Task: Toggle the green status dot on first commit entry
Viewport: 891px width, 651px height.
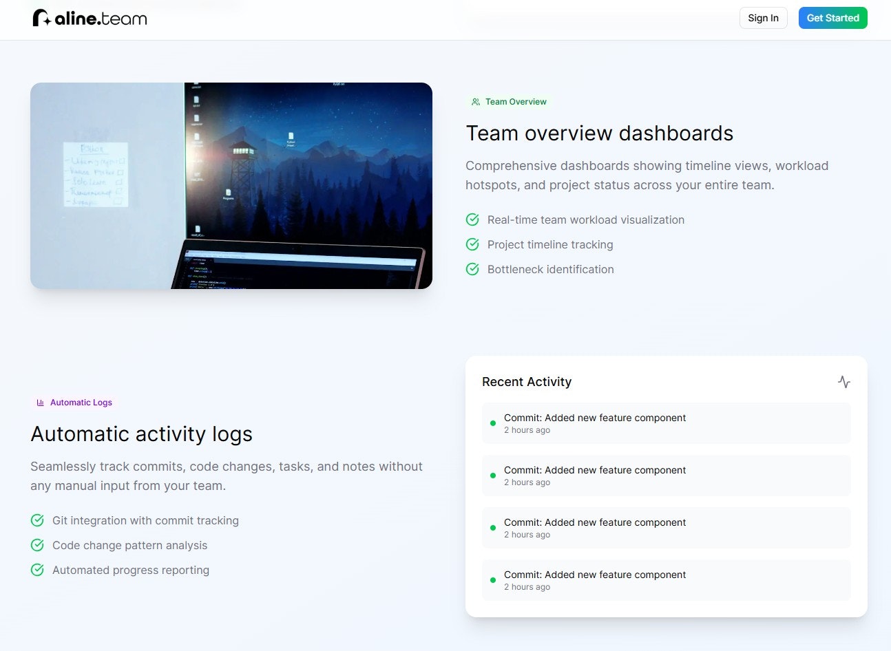Action: coord(492,423)
